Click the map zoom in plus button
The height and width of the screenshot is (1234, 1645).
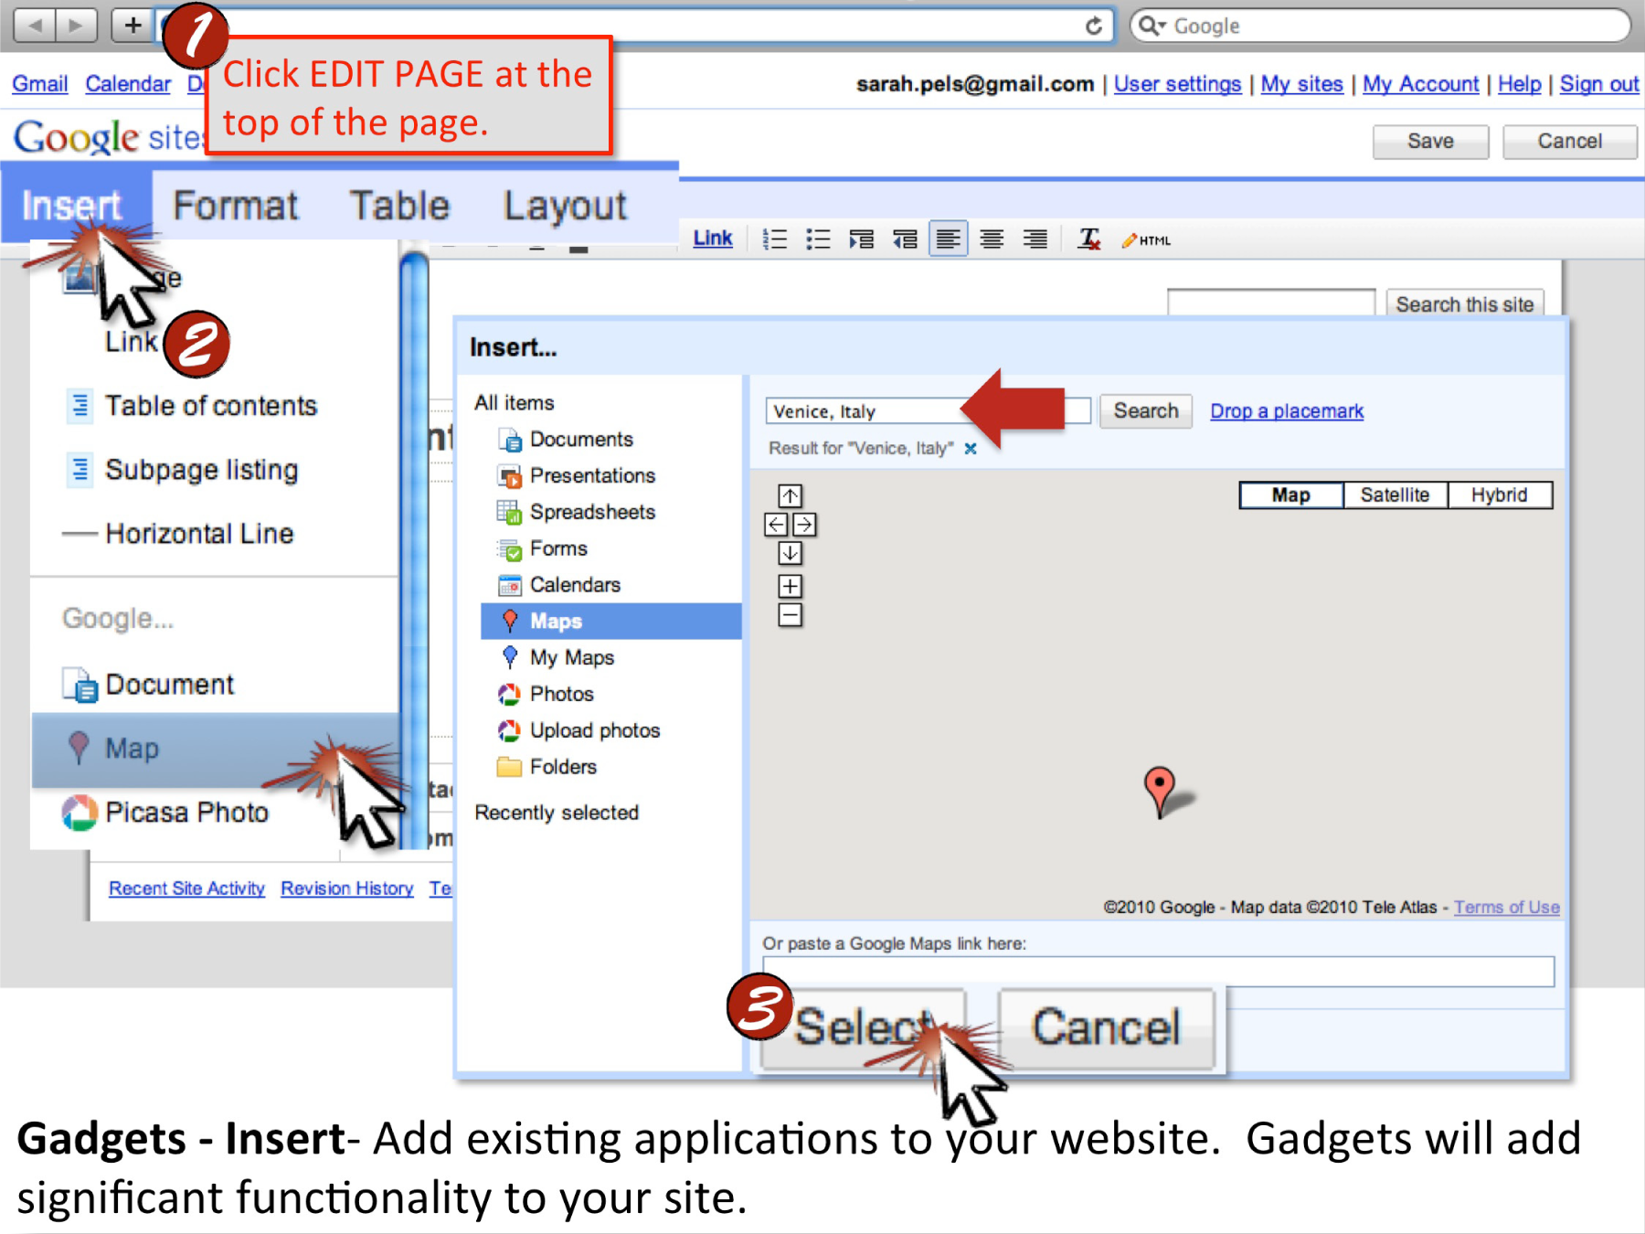click(x=791, y=586)
